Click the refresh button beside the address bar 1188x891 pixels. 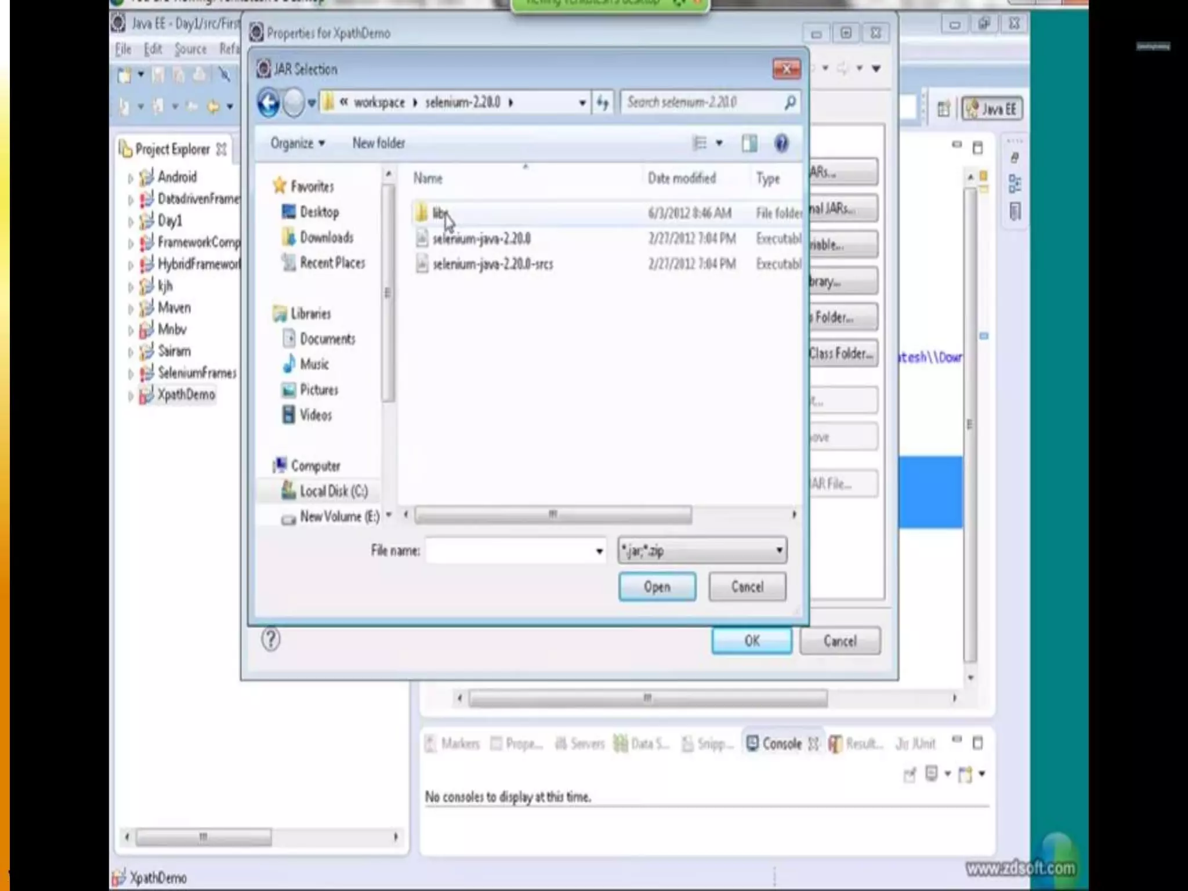(603, 103)
